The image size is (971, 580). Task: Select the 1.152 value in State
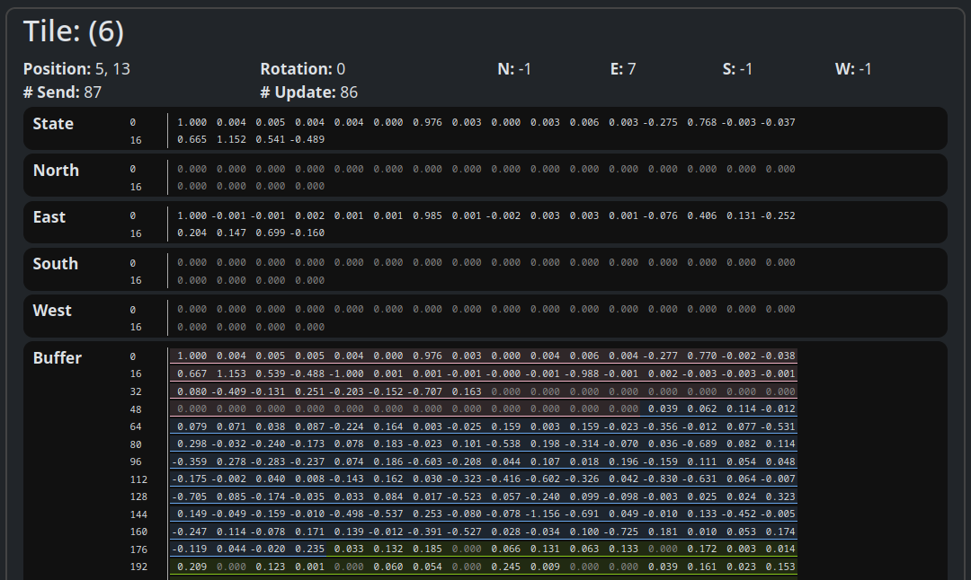tap(231, 140)
